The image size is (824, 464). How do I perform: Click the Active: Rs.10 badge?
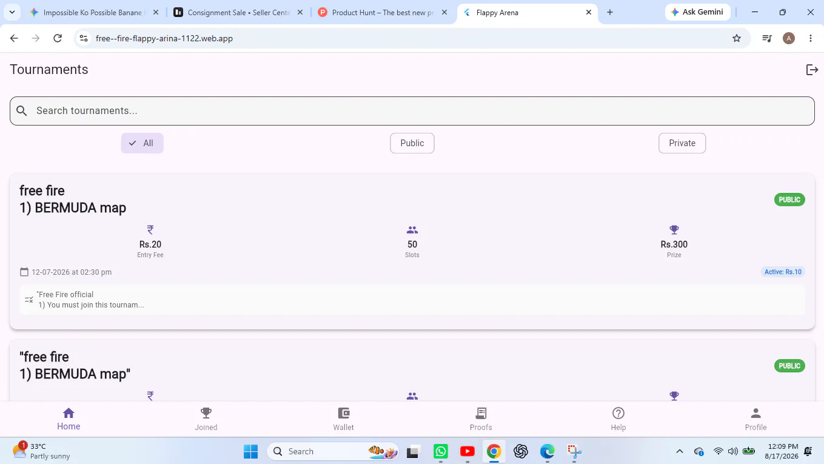coord(783,272)
